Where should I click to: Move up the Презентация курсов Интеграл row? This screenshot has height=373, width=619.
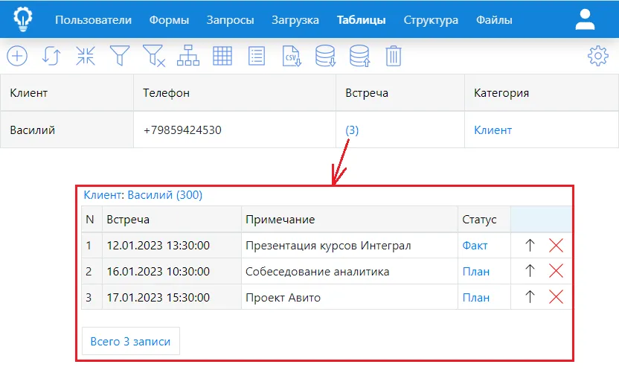click(530, 246)
